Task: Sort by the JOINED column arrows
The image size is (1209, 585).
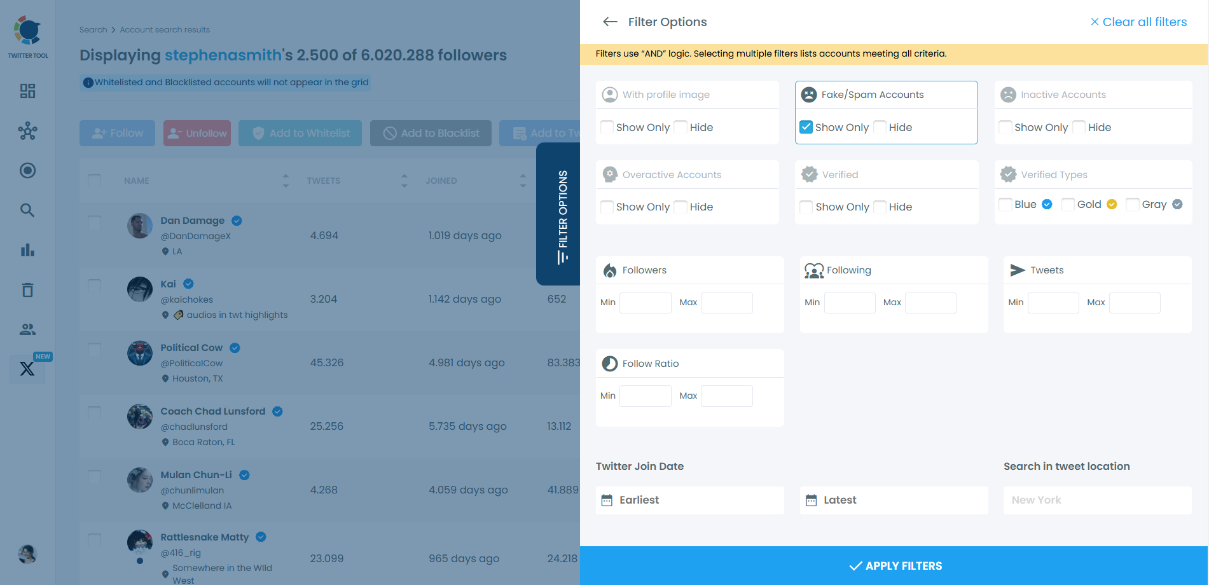Action: (523, 181)
